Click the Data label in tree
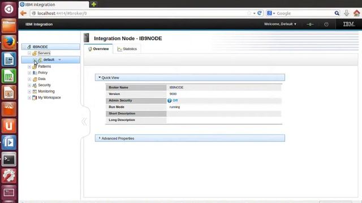This screenshot has width=362, height=203. [x=41, y=79]
